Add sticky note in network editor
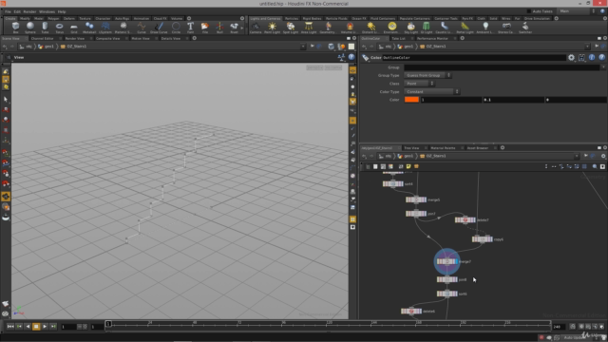The height and width of the screenshot is (342, 608). [408, 166]
